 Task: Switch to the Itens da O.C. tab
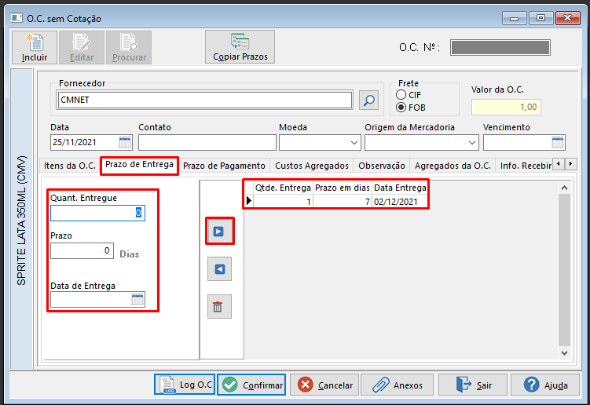[x=70, y=166]
